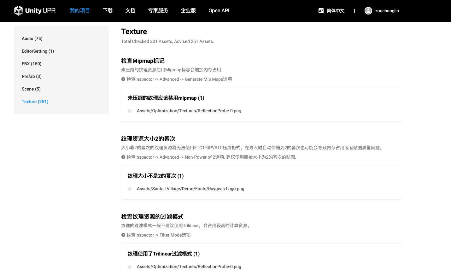Open the 文档 page

point(130,11)
